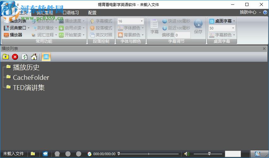The height and width of the screenshot is (158, 269).
Task: Open the quick access toolbar dropdown arrow
Action: click(18, 5)
